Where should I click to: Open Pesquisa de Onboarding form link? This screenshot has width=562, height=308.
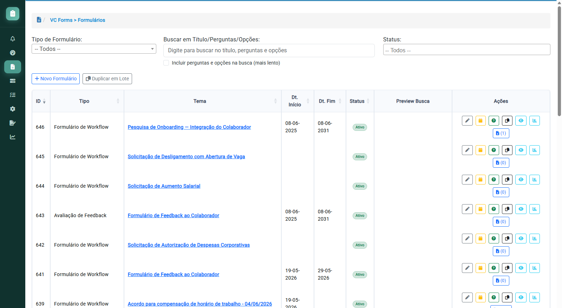pos(189,127)
